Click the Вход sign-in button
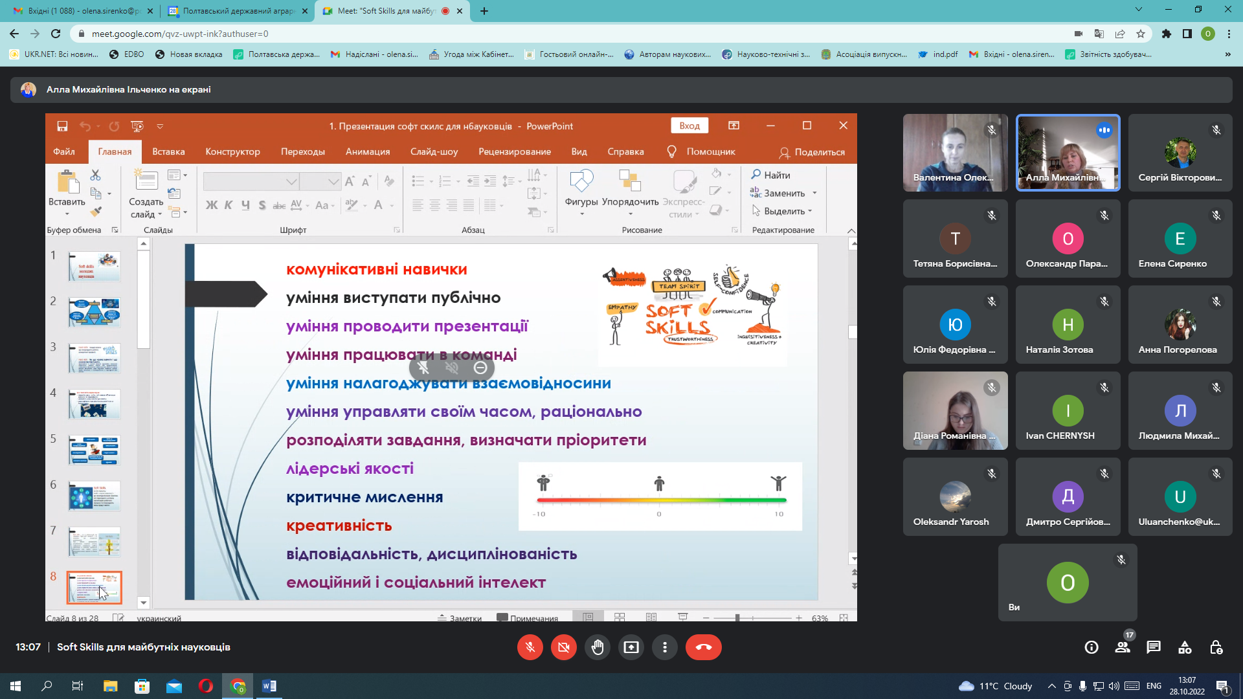The height and width of the screenshot is (699, 1243). click(689, 126)
